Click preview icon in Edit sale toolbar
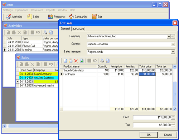The height and width of the screenshot is (140, 179). tap(108, 61)
